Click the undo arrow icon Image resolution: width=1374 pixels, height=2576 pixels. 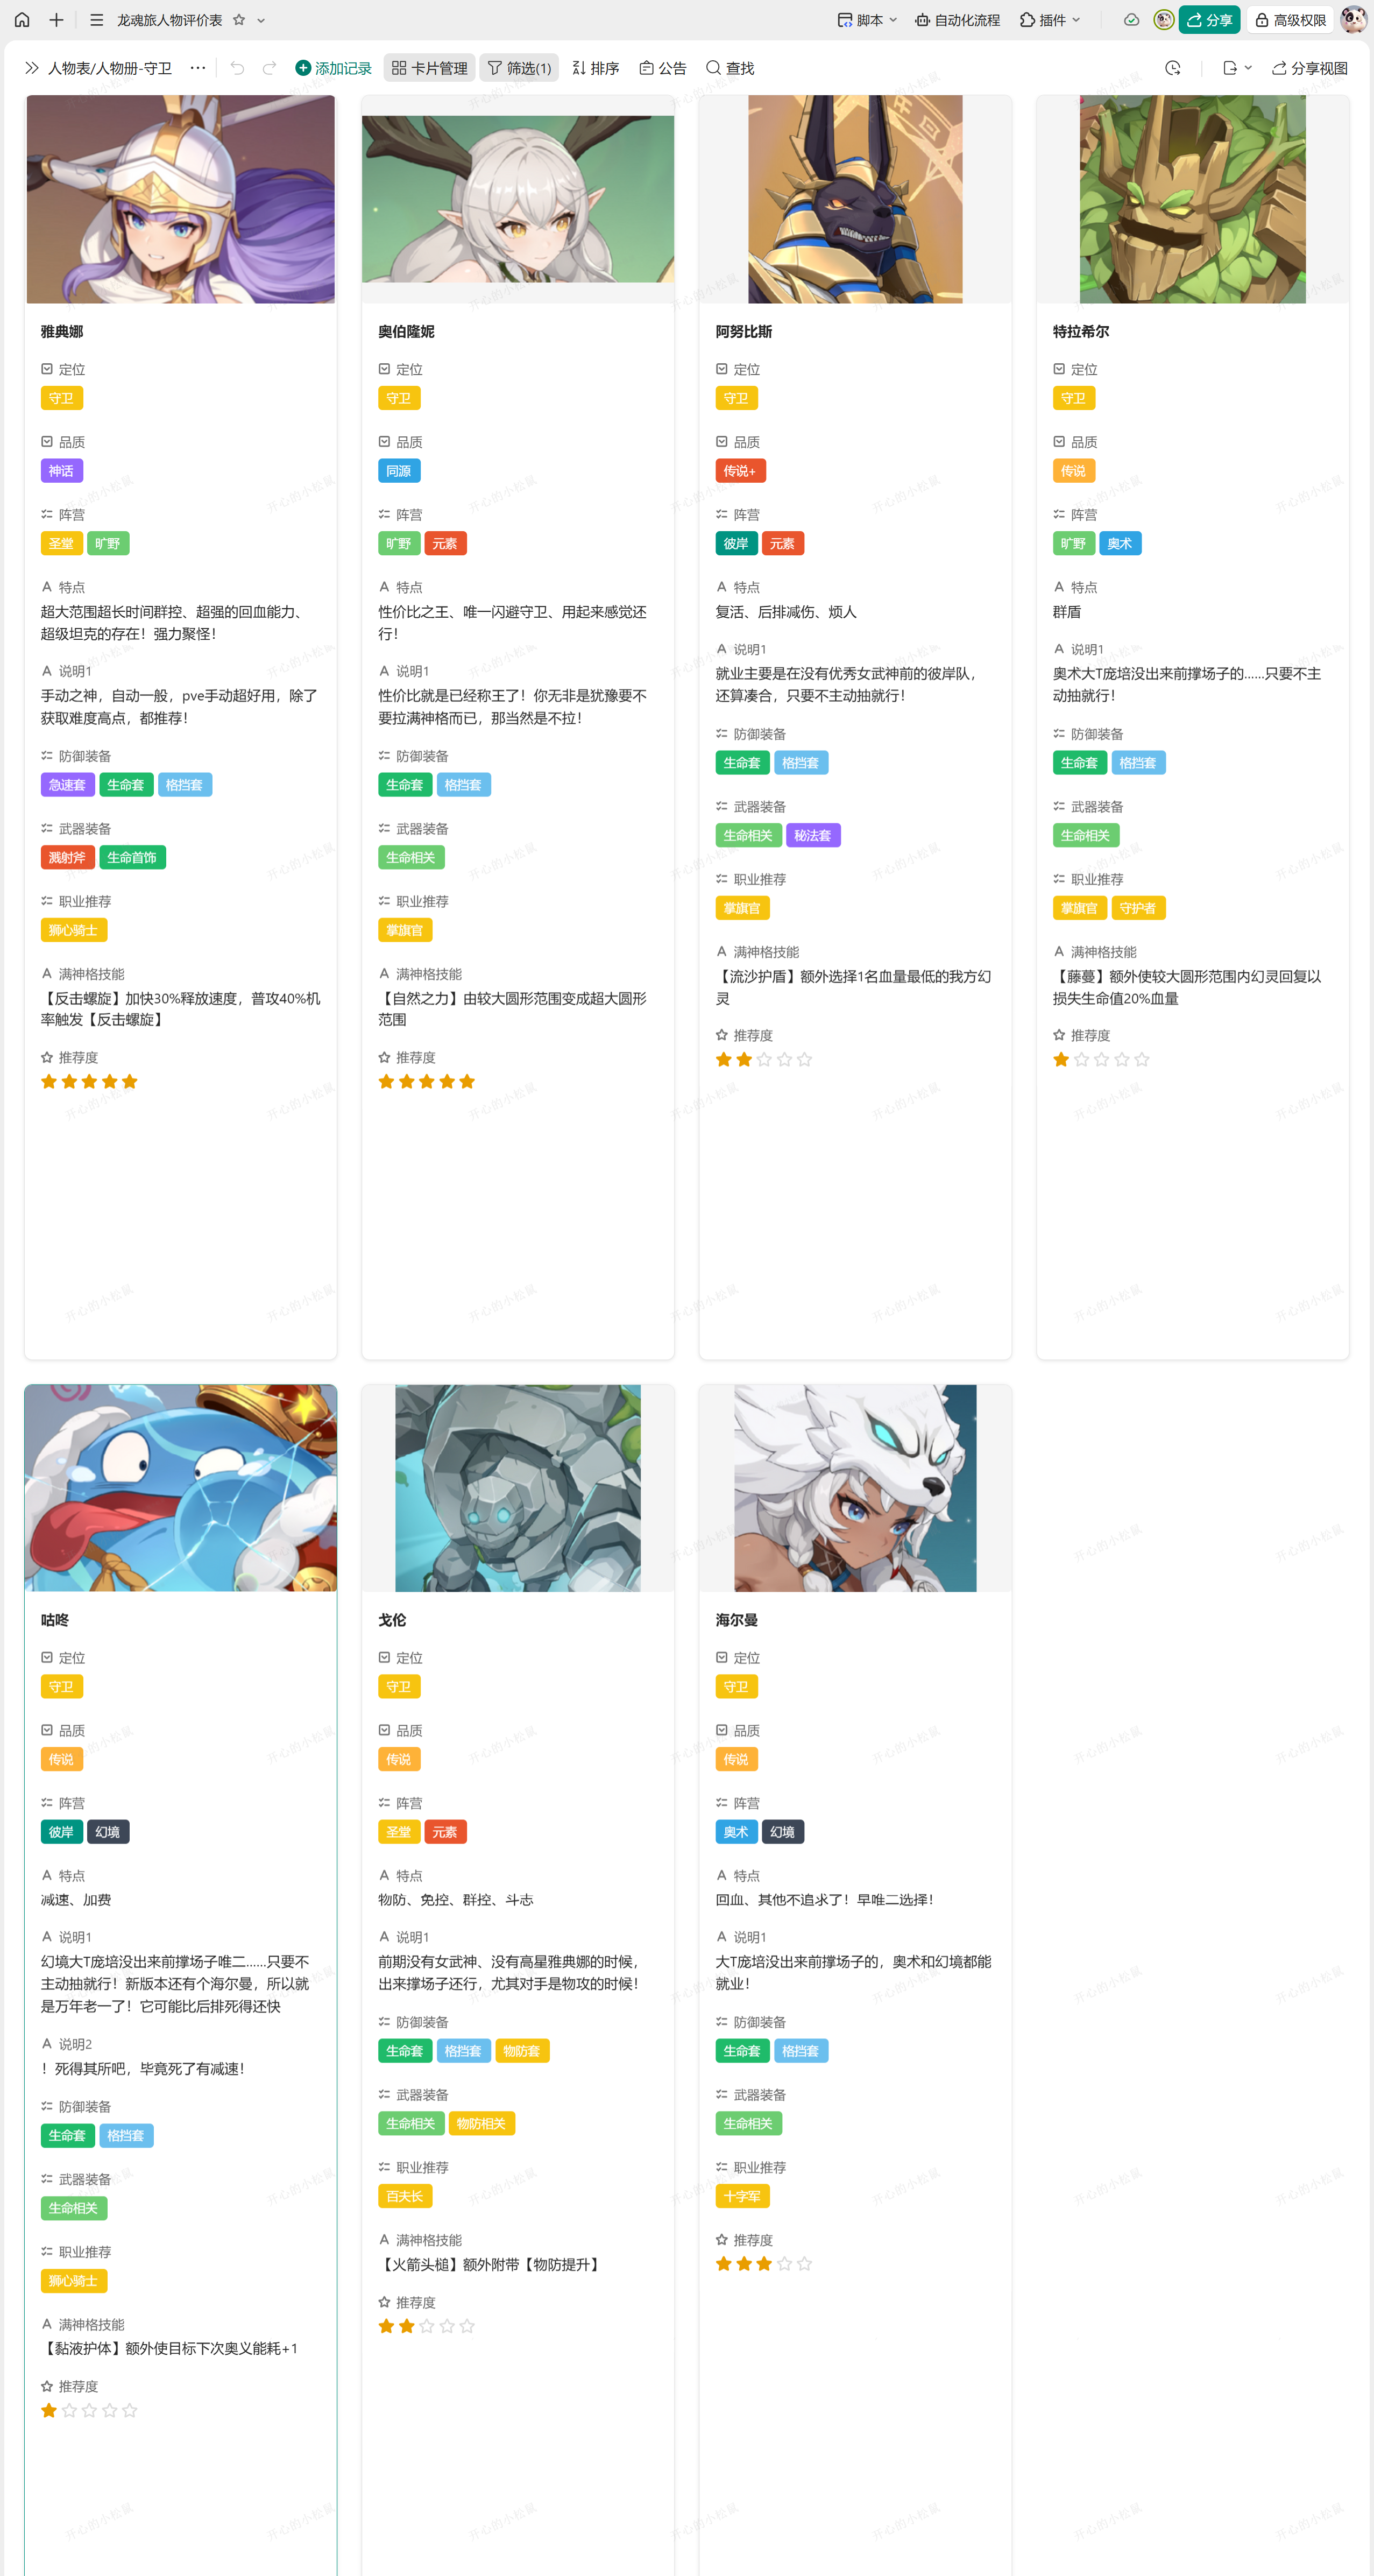point(237,68)
